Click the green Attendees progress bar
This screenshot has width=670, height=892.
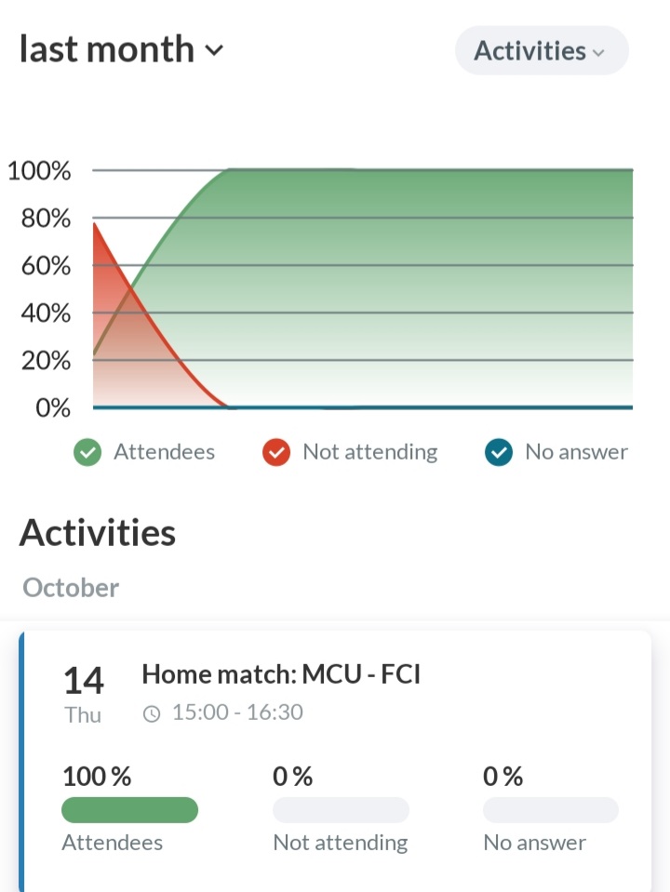(129, 810)
